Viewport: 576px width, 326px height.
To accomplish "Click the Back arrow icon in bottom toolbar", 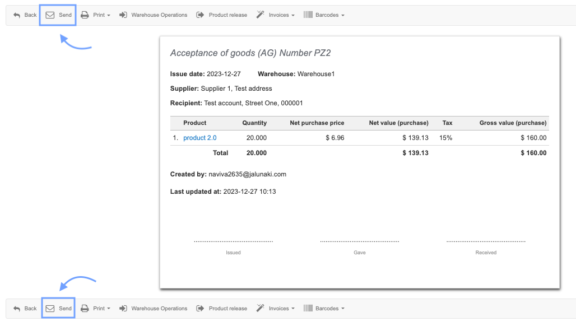I will click(x=17, y=309).
